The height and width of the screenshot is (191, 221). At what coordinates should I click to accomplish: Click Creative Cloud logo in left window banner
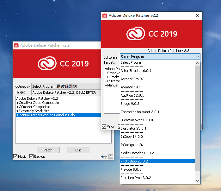(47, 63)
